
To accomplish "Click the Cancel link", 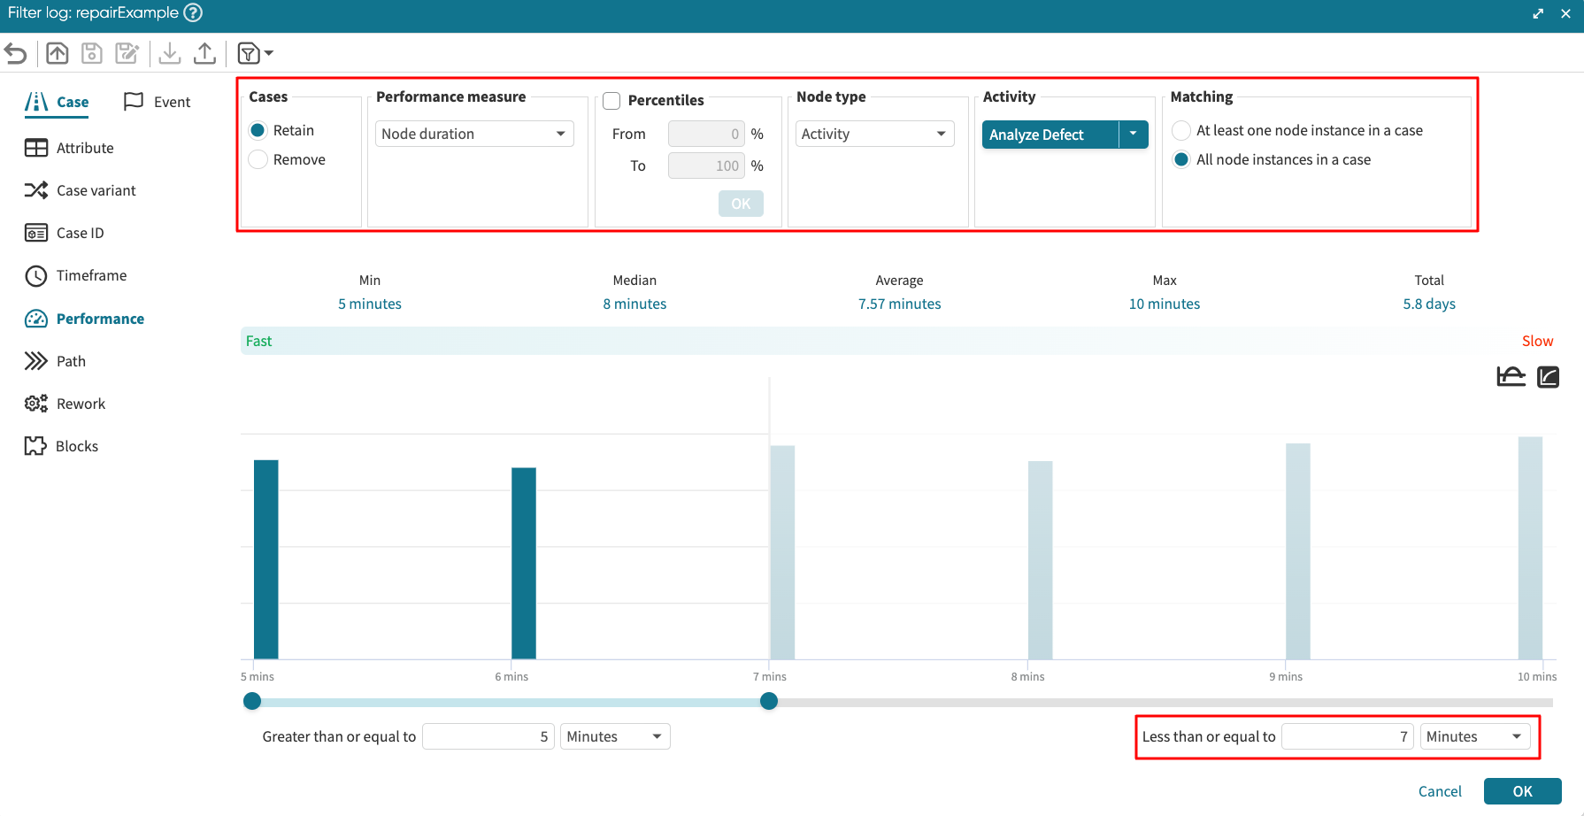I will pos(1440,791).
